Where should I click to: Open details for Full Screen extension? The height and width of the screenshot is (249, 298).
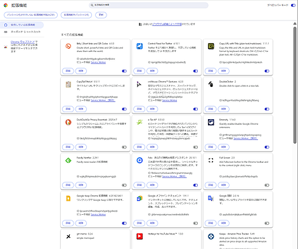point(211,185)
